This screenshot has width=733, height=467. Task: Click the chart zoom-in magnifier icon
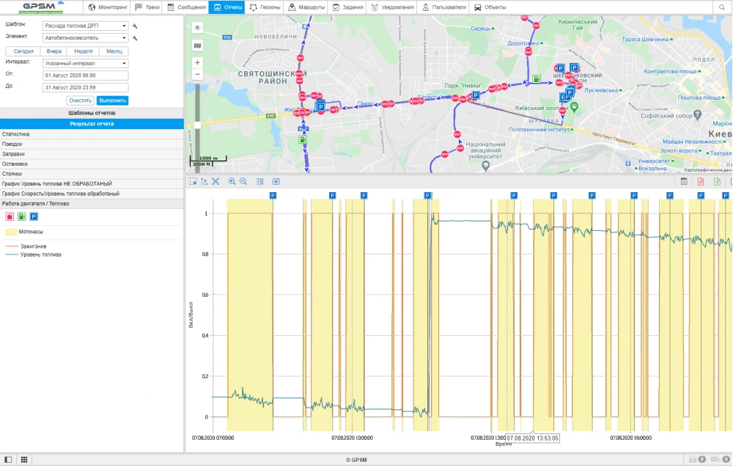(232, 181)
